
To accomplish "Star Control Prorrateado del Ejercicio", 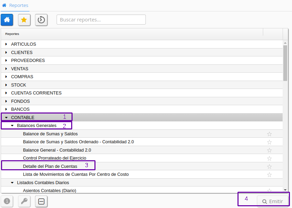I will pyautogui.click(x=269, y=158).
